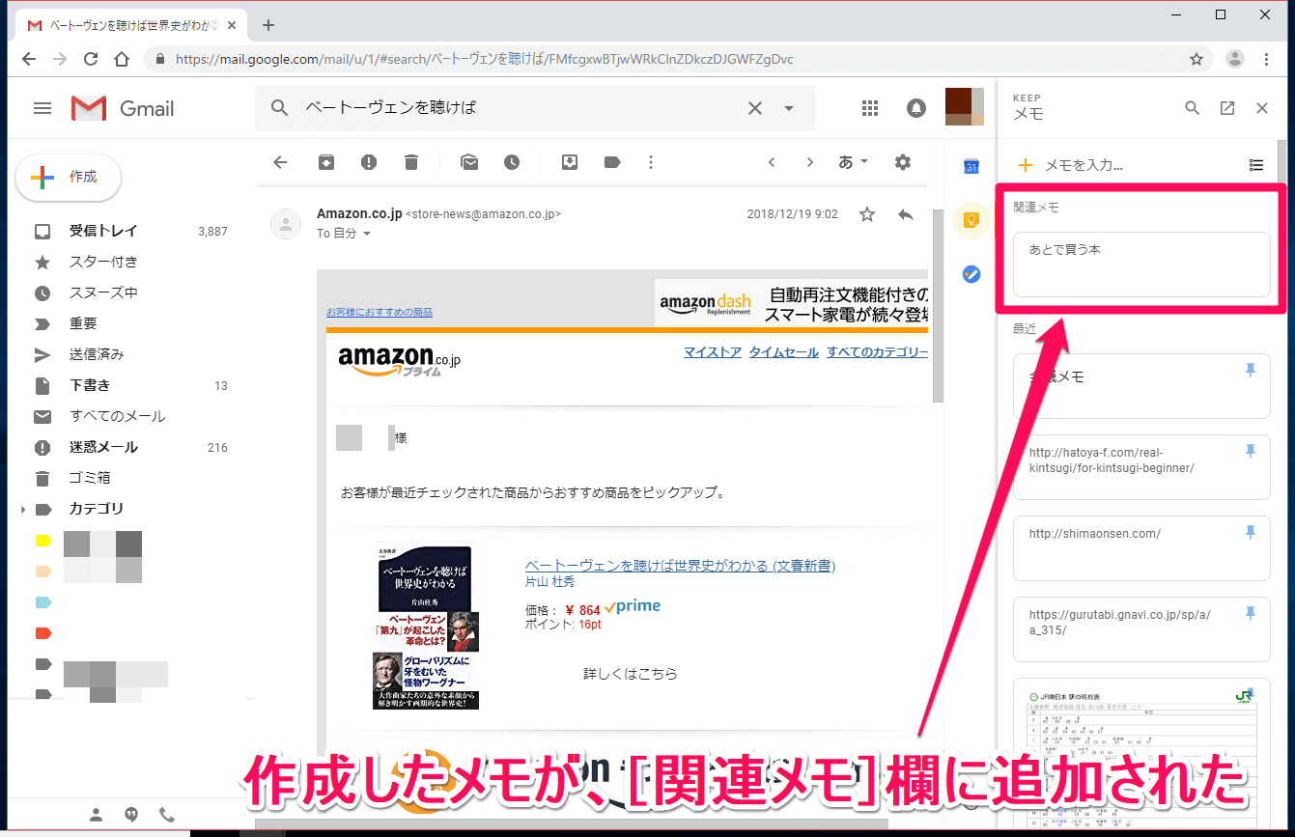Screen dimensions: 1295x837
Task: Toggle the Keep side panel icon
Action: (x=971, y=220)
